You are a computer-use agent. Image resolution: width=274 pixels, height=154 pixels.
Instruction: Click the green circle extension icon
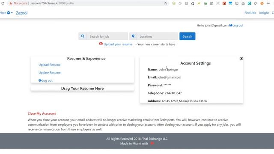point(174,3)
